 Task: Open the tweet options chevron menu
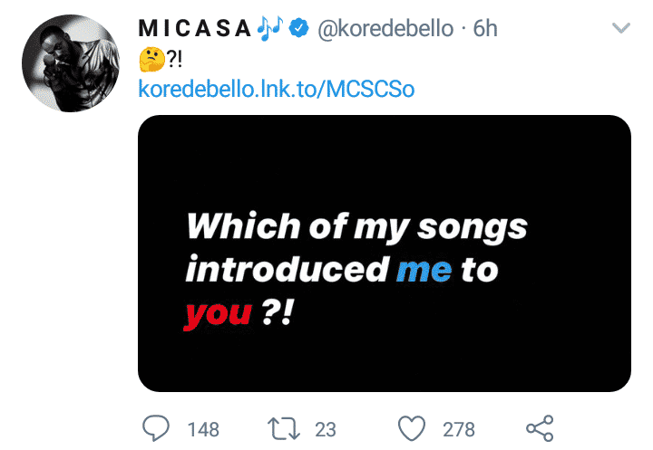621,29
